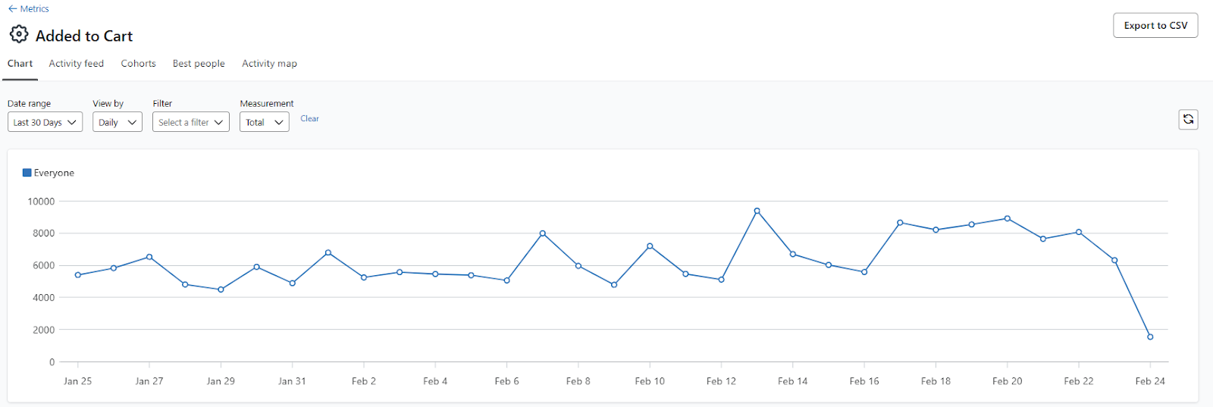Switch to the Chart tab
The width and height of the screenshot is (1213, 407).
click(20, 64)
